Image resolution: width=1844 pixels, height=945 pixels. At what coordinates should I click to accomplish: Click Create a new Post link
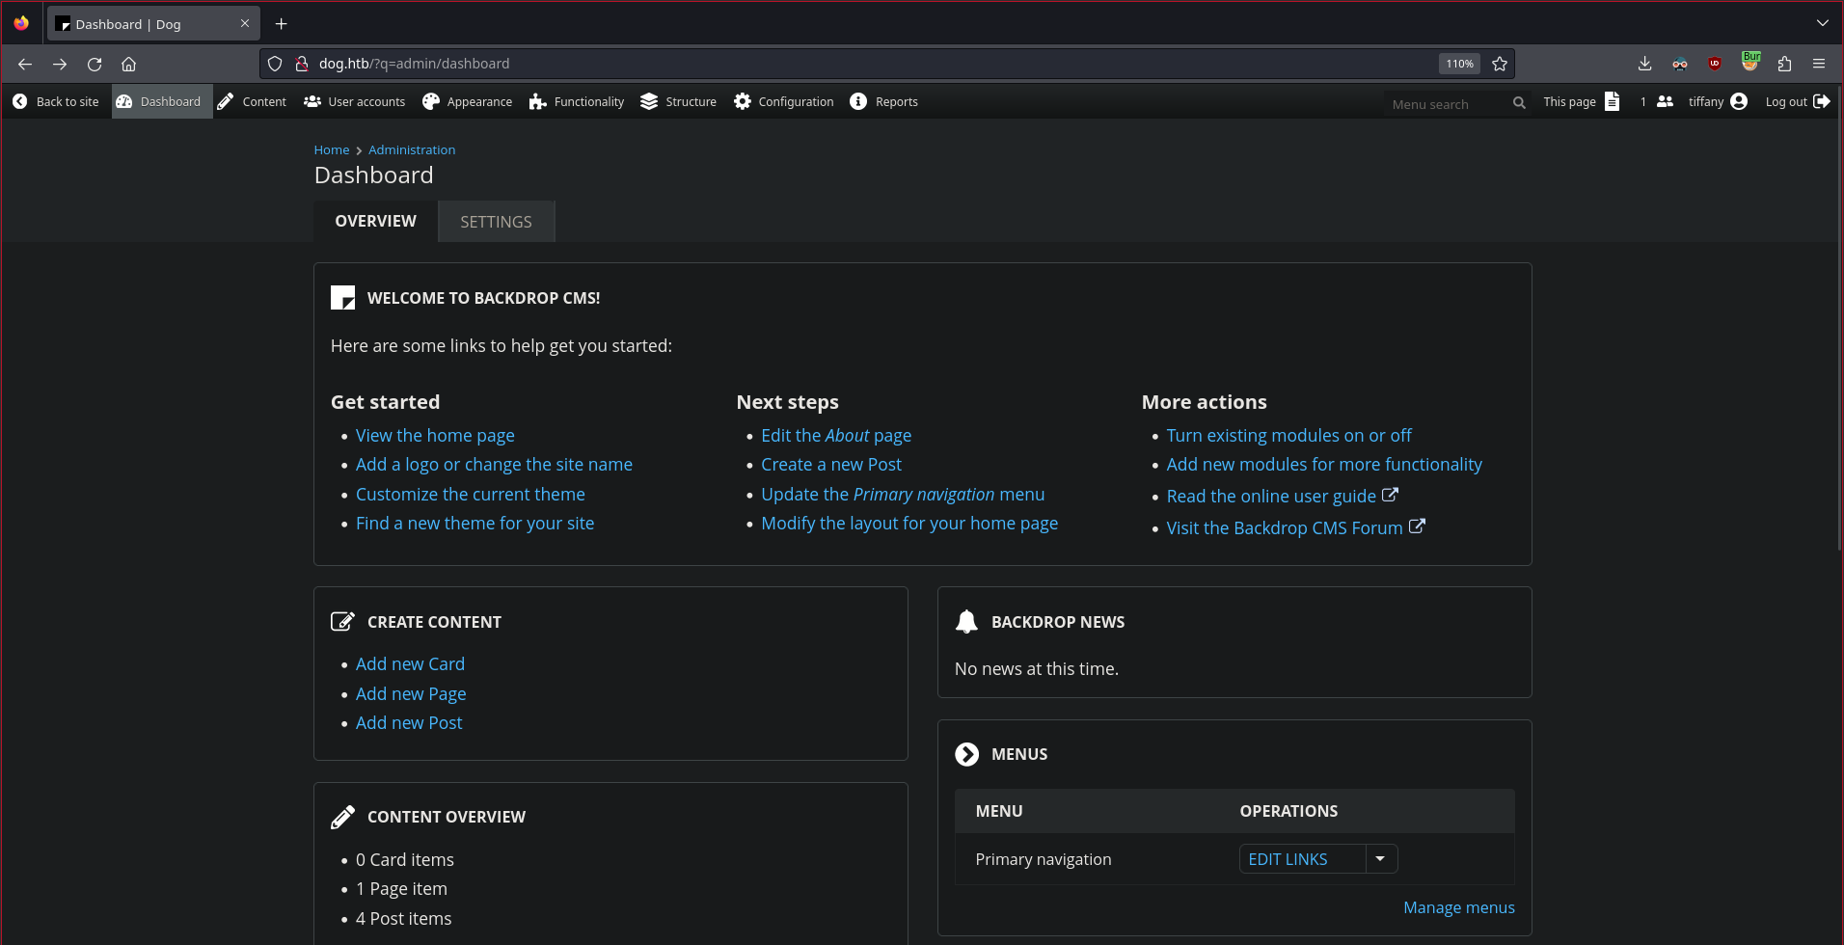(831, 465)
